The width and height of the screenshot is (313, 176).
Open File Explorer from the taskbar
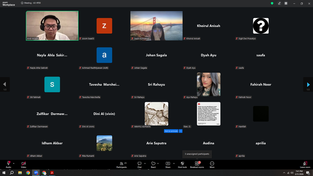click(x=20, y=173)
